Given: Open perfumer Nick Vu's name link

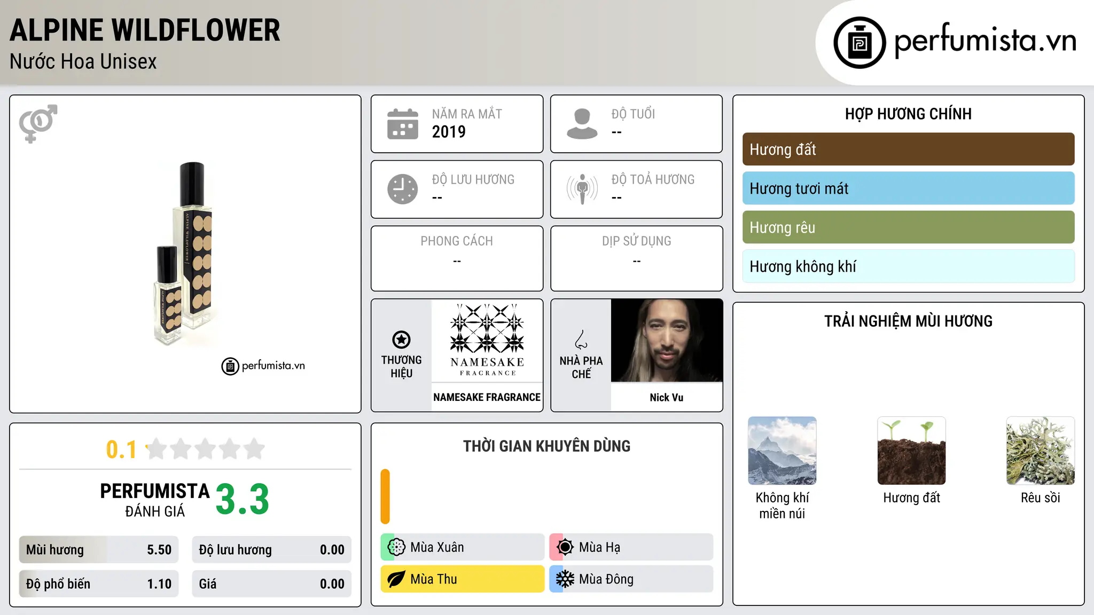Looking at the screenshot, I should pyautogui.click(x=666, y=397).
